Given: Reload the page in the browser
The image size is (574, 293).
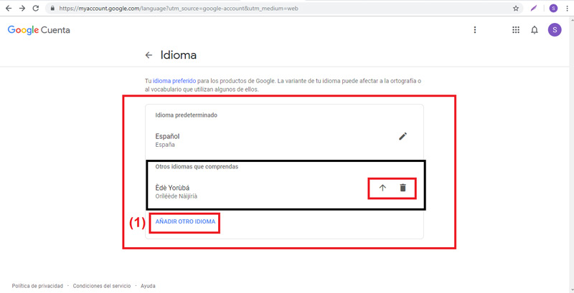Looking at the screenshot, I should tap(36, 8).
